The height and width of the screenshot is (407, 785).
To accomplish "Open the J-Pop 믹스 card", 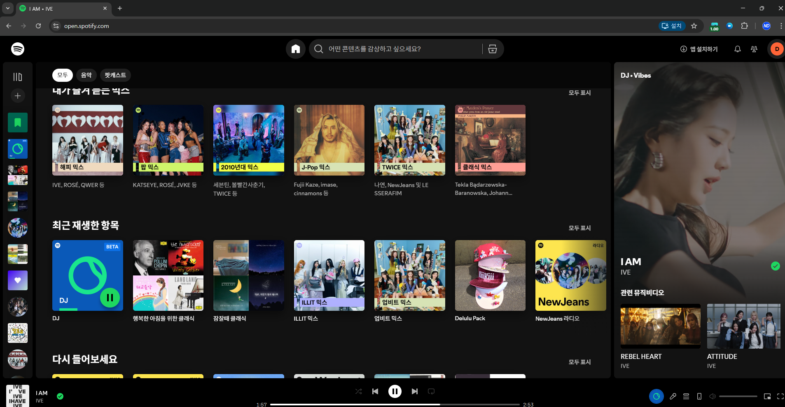I will coord(329,140).
